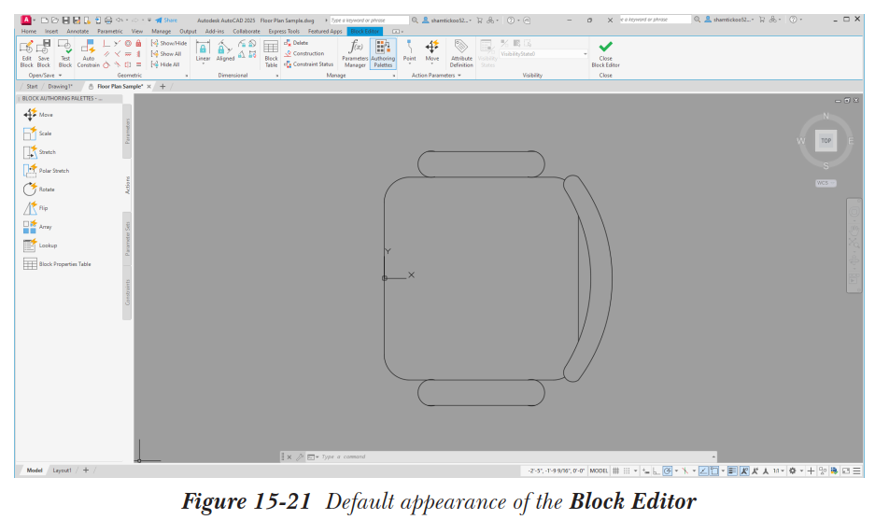The image size is (875, 520).
Task: Open the Annotate ribbon tab
Action: pos(78,31)
